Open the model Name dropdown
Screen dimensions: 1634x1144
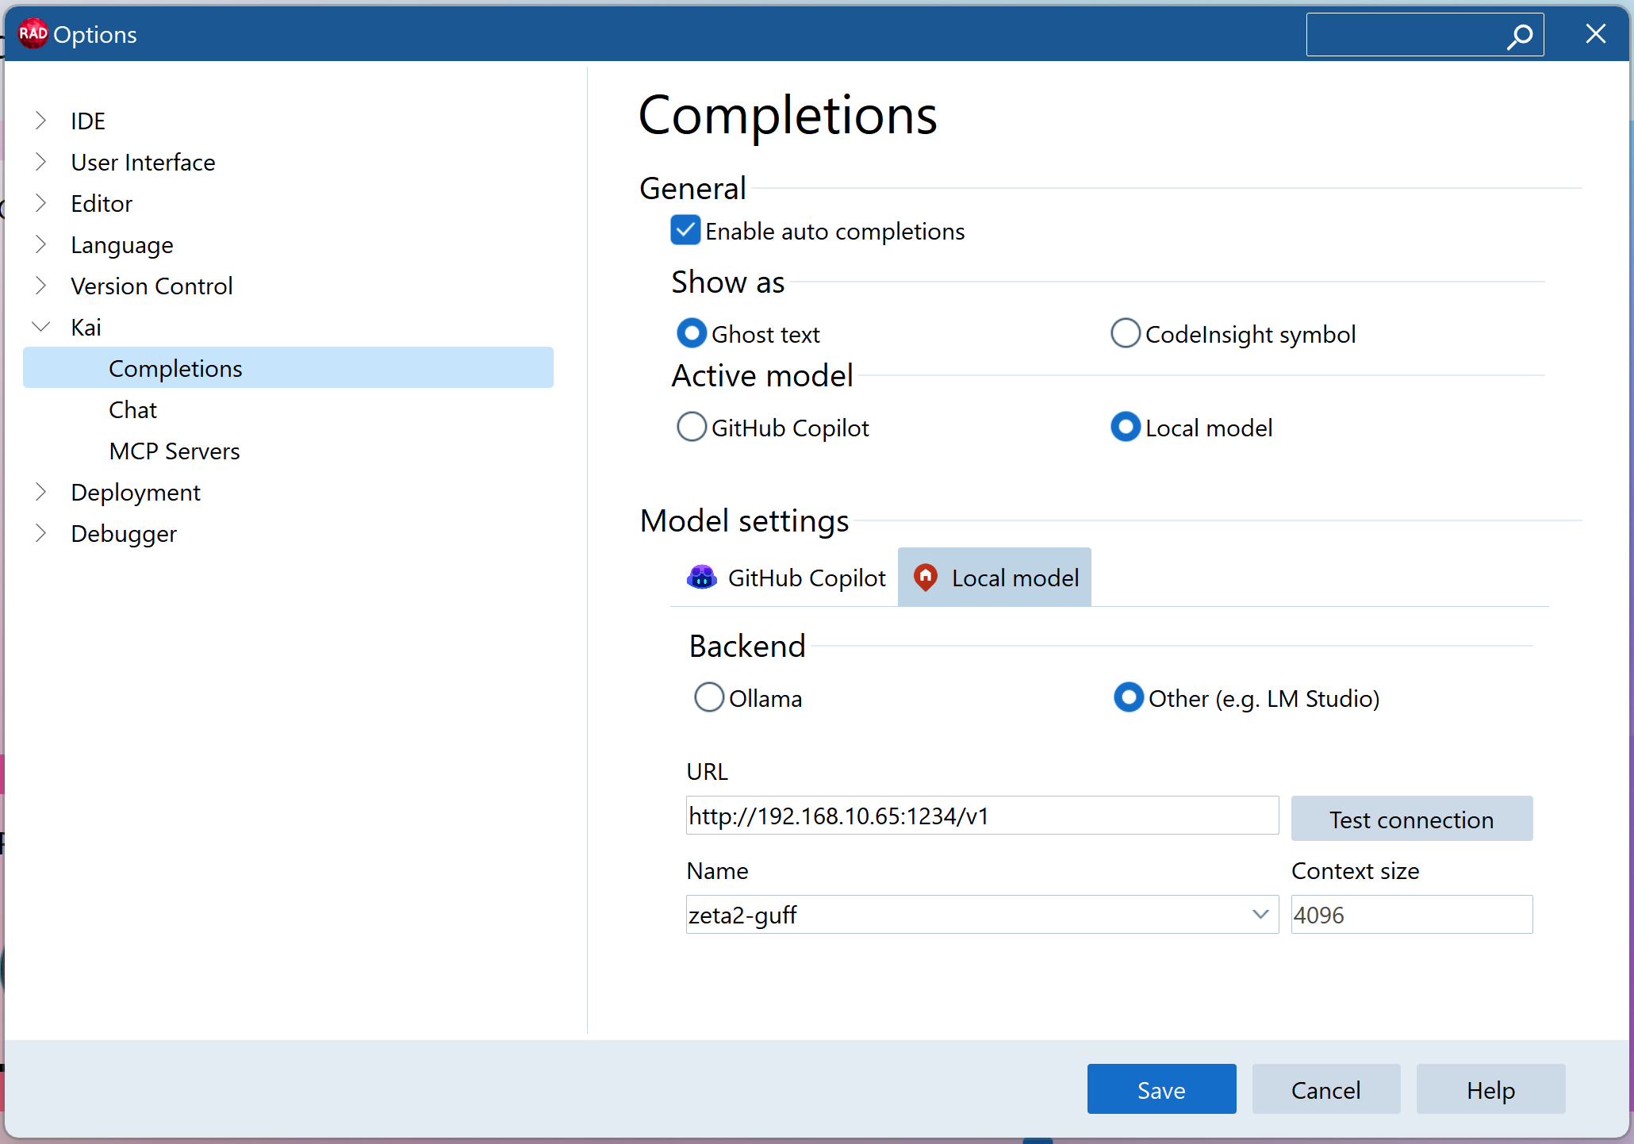point(1260,914)
